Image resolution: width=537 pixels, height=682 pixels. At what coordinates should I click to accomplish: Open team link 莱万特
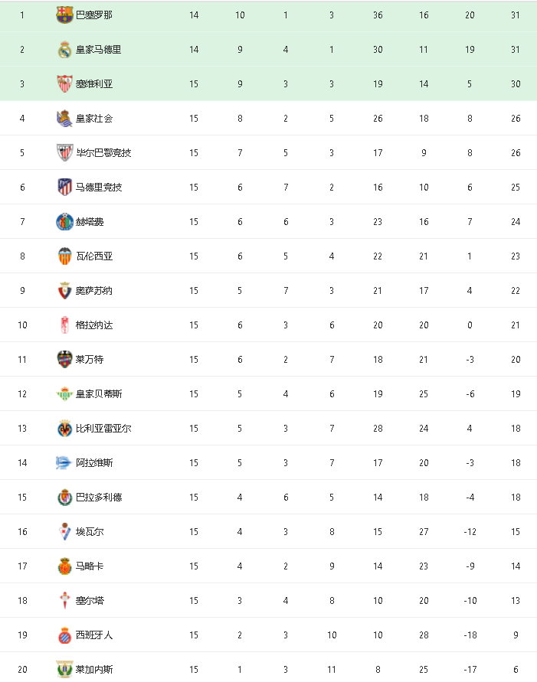tap(90, 359)
